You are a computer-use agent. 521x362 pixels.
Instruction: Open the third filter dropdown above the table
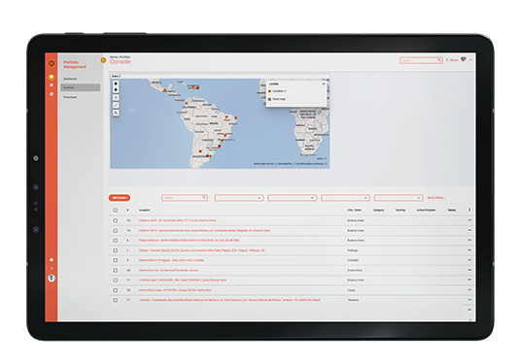point(345,198)
